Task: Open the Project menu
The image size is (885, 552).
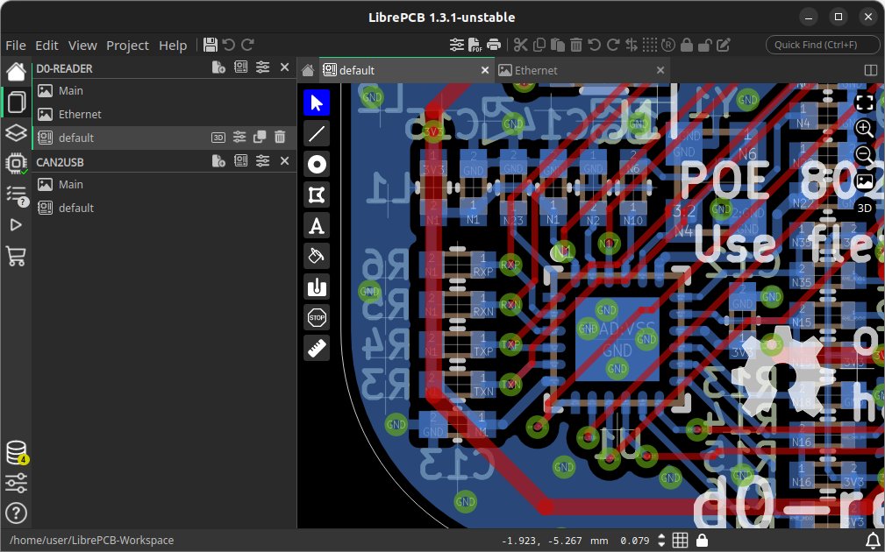Action: [x=127, y=45]
